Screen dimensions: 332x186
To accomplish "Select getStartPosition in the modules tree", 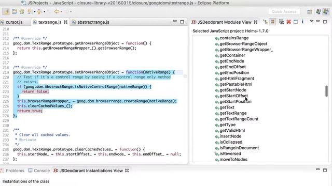I will [235, 101].
